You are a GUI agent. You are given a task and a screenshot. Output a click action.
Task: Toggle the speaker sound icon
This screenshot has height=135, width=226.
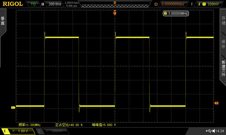pyautogui.click(x=214, y=131)
